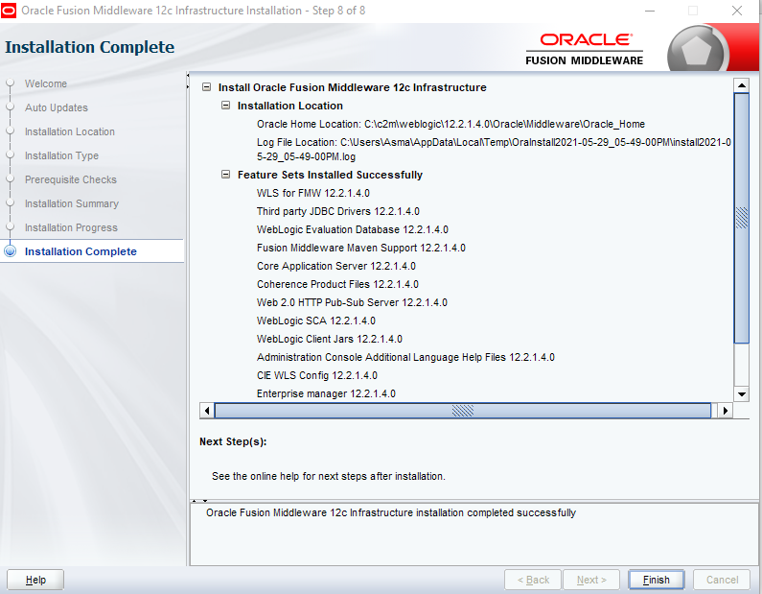
Task: Select WLS for FMW 12.2.1.4.0 row
Action: 313,193
